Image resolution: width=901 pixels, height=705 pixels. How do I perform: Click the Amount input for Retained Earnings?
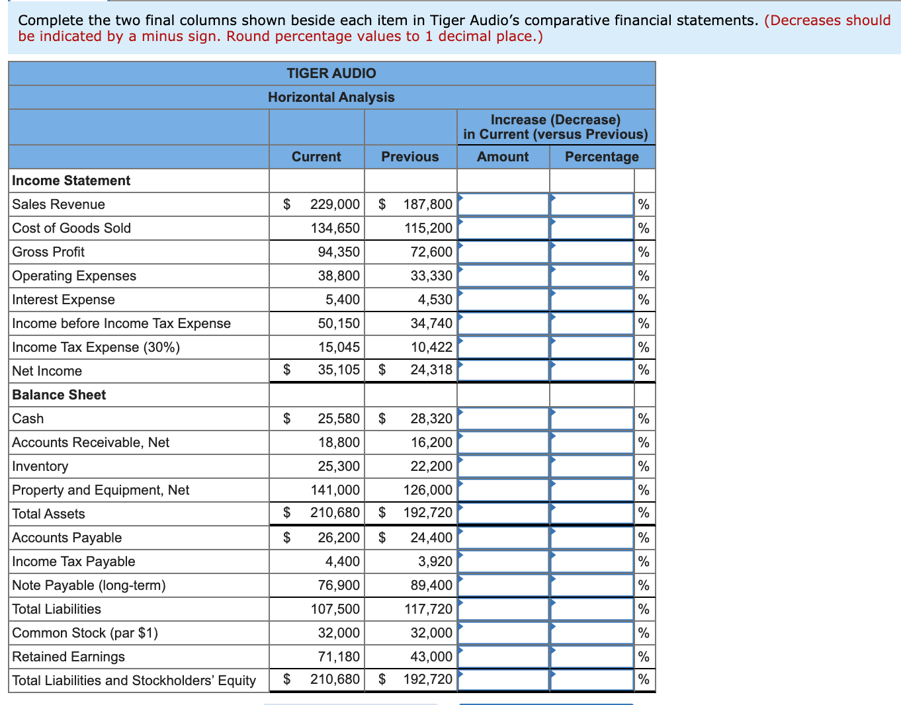(x=503, y=656)
